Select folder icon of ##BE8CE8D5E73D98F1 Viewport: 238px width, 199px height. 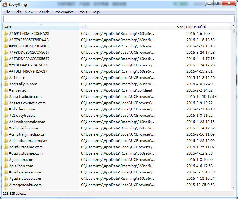click(6, 46)
